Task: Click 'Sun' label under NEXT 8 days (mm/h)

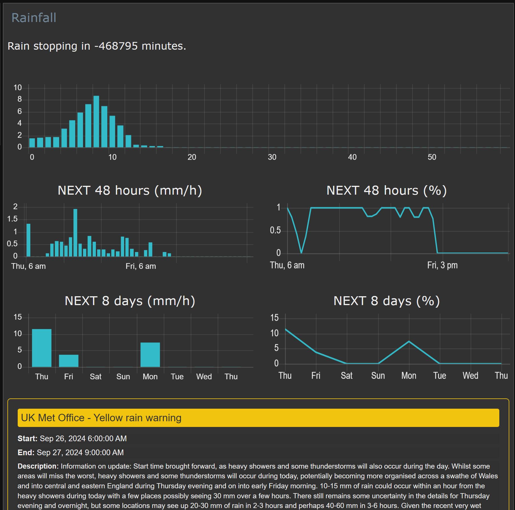Action: click(123, 376)
